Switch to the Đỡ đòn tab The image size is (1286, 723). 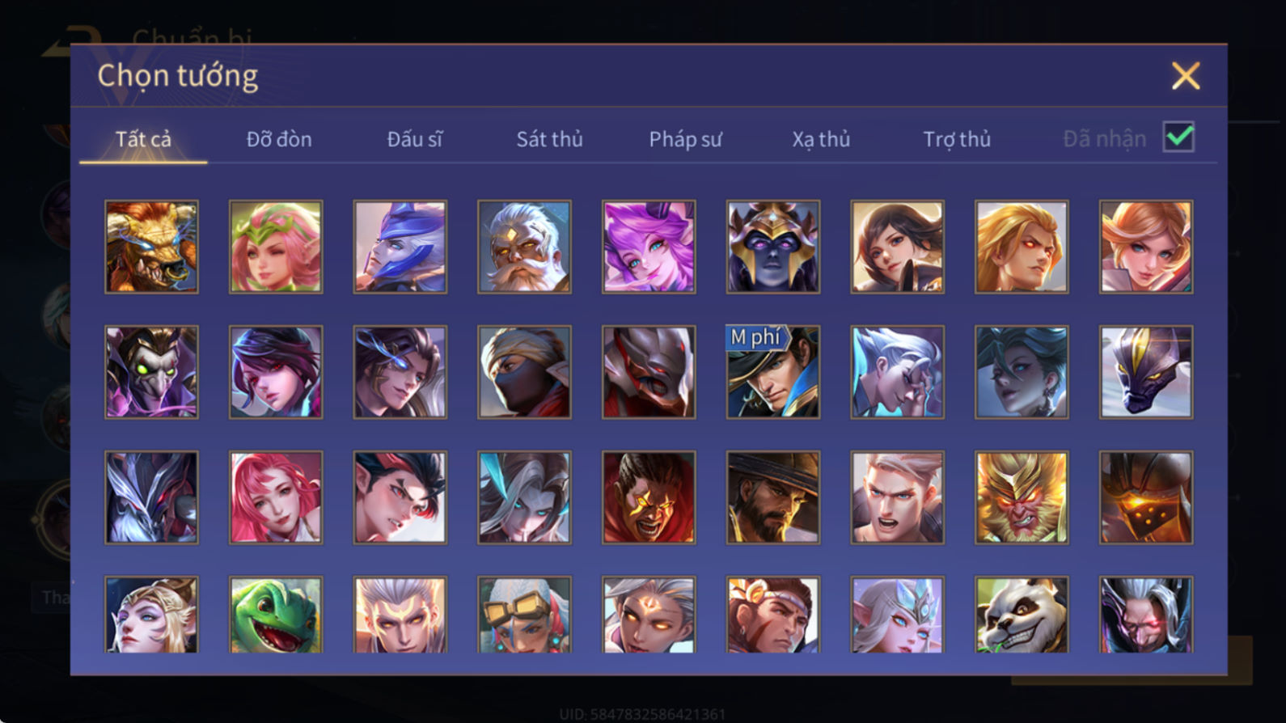[x=279, y=139]
